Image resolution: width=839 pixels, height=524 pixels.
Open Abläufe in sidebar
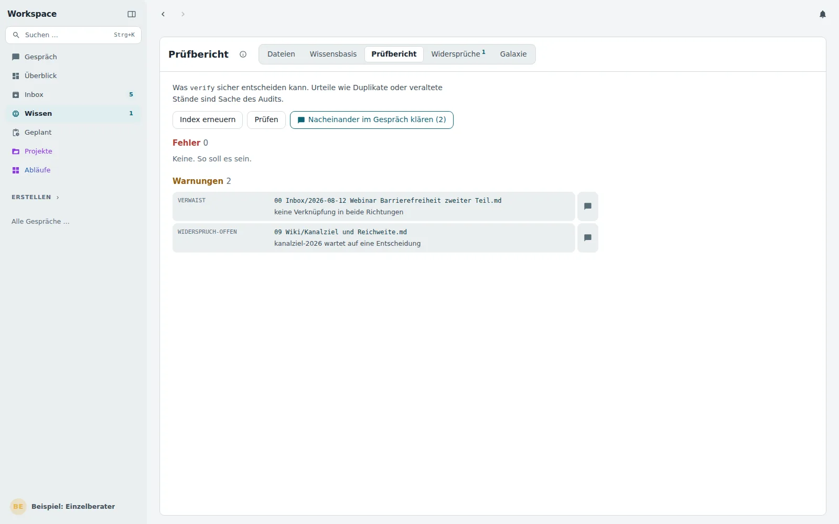(x=73, y=170)
